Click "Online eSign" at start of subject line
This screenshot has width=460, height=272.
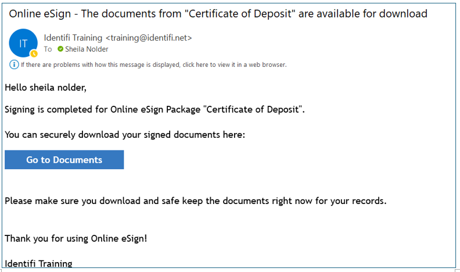pyautogui.click(x=40, y=14)
